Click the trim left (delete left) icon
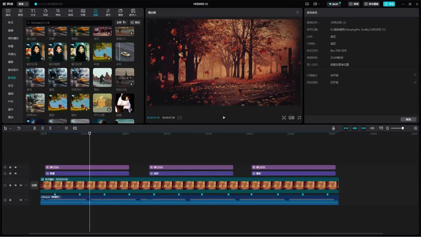Image resolution: width=421 pixels, height=237 pixels. [x=42, y=128]
